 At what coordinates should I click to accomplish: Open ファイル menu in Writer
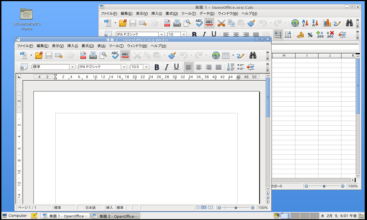25,46
